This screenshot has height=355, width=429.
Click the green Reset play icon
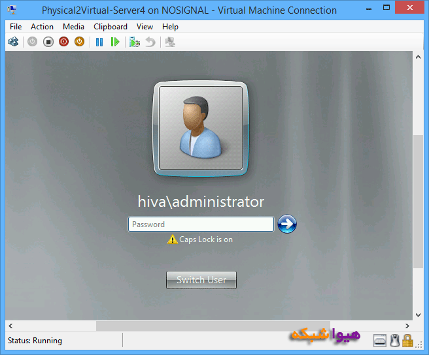(x=115, y=42)
